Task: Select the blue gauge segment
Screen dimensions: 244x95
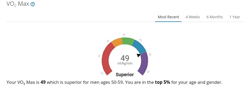Action: (139, 46)
